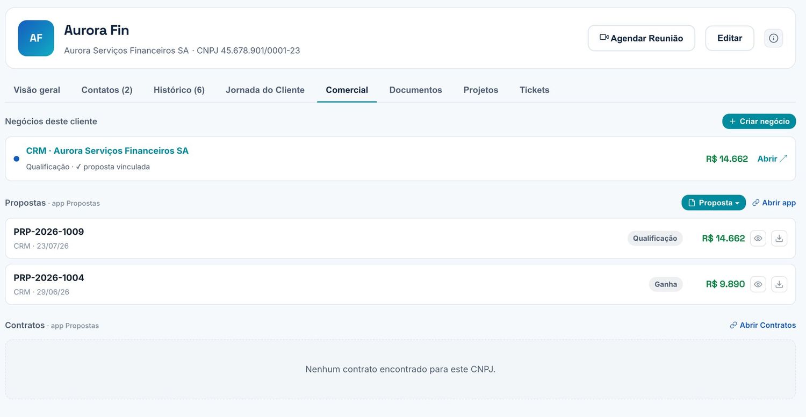This screenshot has width=806, height=417.
Task: Click the Editar button
Action: click(x=730, y=38)
